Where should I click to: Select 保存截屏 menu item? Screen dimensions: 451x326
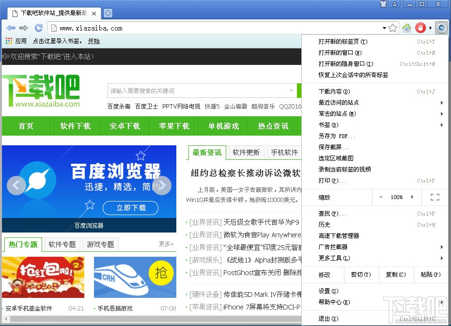(x=375, y=147)
